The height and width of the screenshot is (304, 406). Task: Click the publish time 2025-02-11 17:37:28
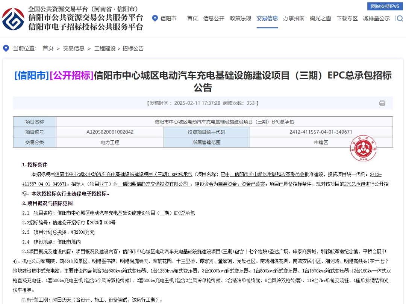197,103
